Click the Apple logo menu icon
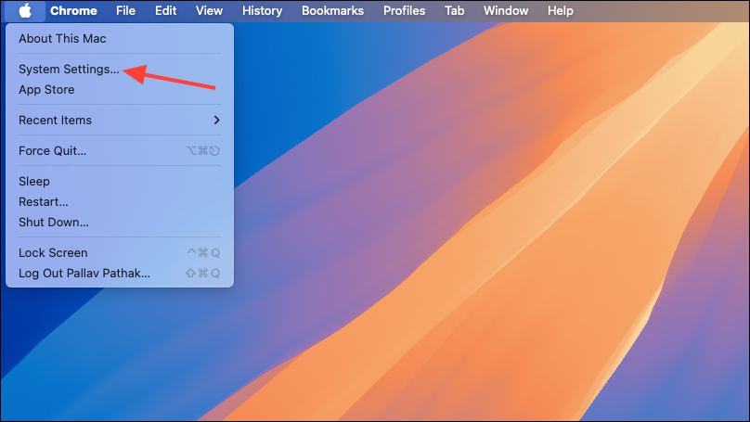This screenshot has height=422, width=750. coord(25,10)
